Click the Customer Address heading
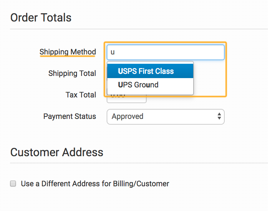Viewport: 268px width, 211px height. tap(57, 152)
